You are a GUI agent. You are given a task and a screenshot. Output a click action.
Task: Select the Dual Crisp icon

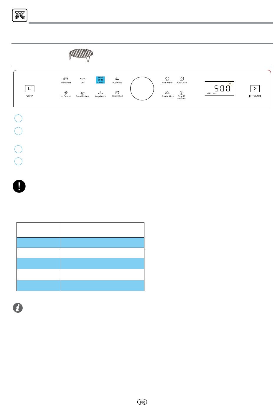click(117, 79)
